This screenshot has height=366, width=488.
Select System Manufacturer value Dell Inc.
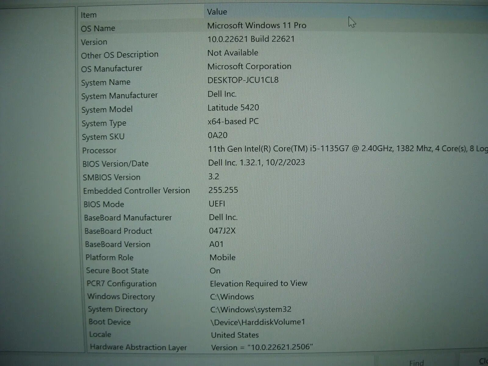222,94
